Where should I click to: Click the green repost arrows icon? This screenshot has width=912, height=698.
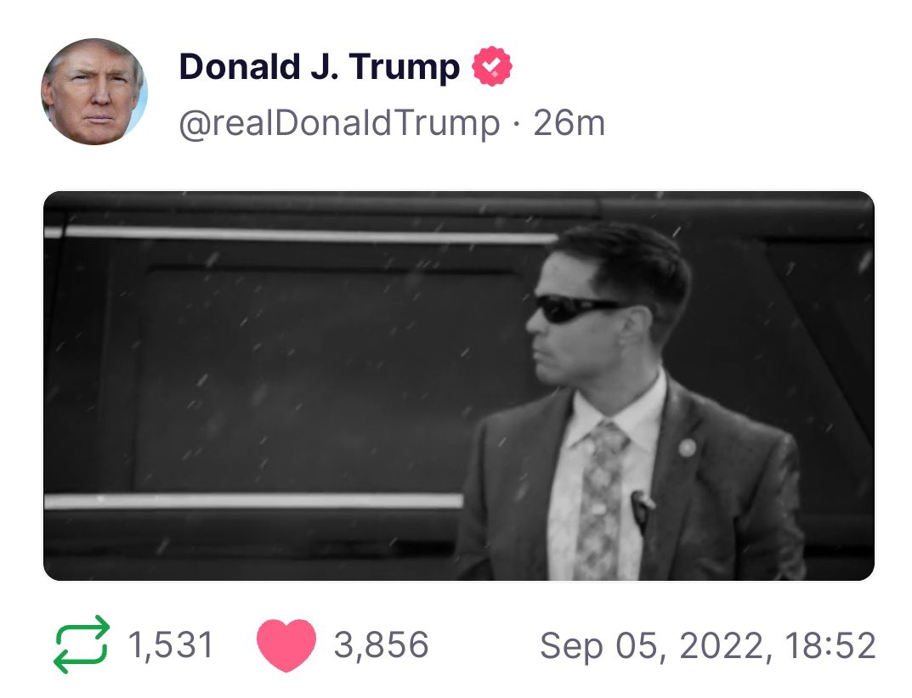click(x=82, y=645)
